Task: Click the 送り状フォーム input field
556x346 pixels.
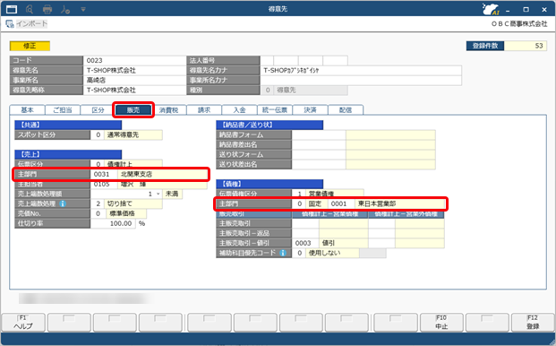Action: point(319,155)
